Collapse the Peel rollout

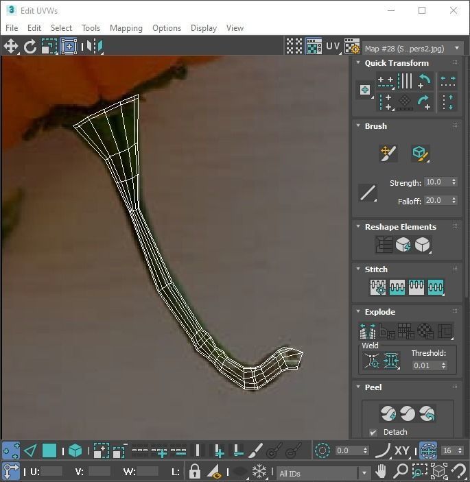click(358, 387)
